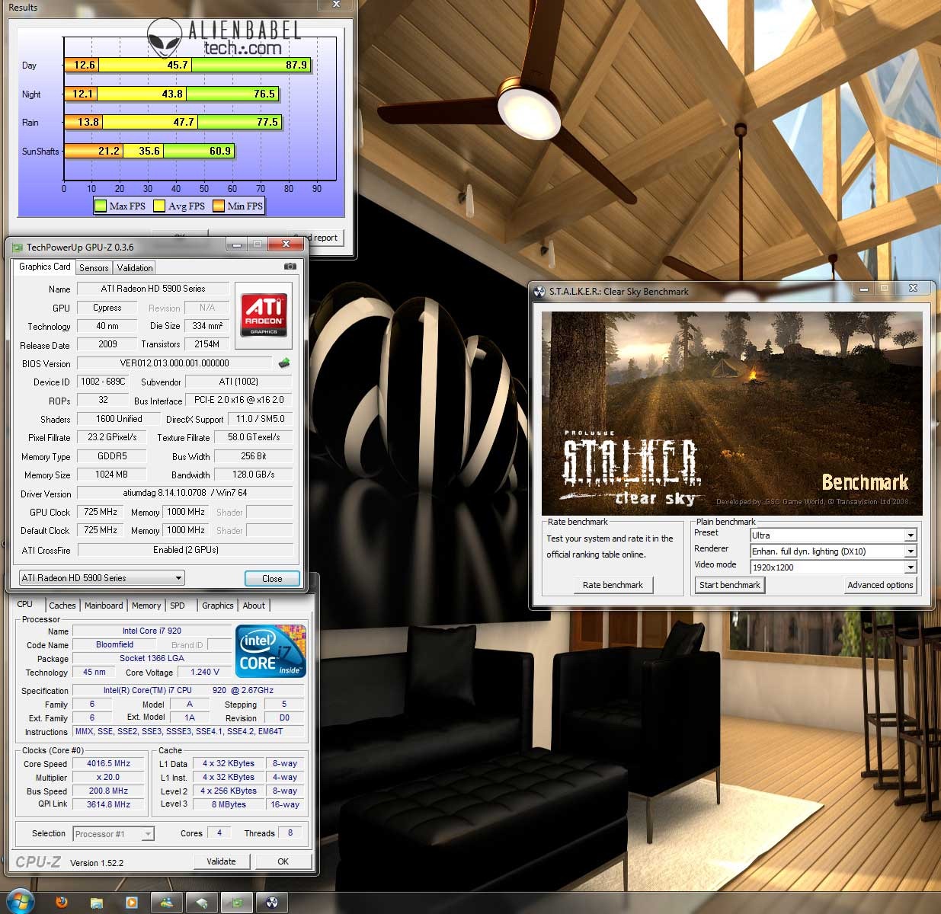The image size is (941, 914).
Task: Click the ATI Radeon Graphics logo in GPU-Z
Action: [263, 314]
